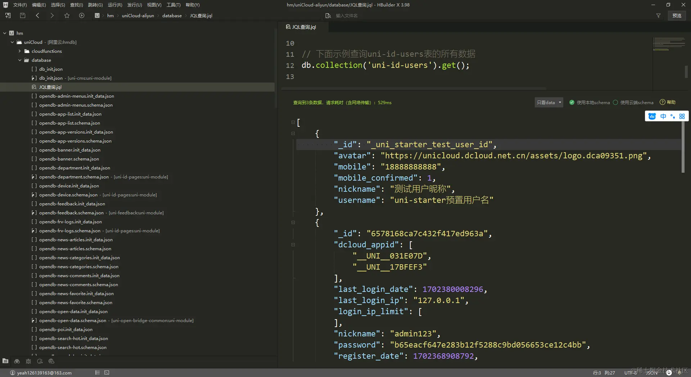Collapse the uniCloud folder
This screenshot has height=377, width=691.
pos(12,42)
